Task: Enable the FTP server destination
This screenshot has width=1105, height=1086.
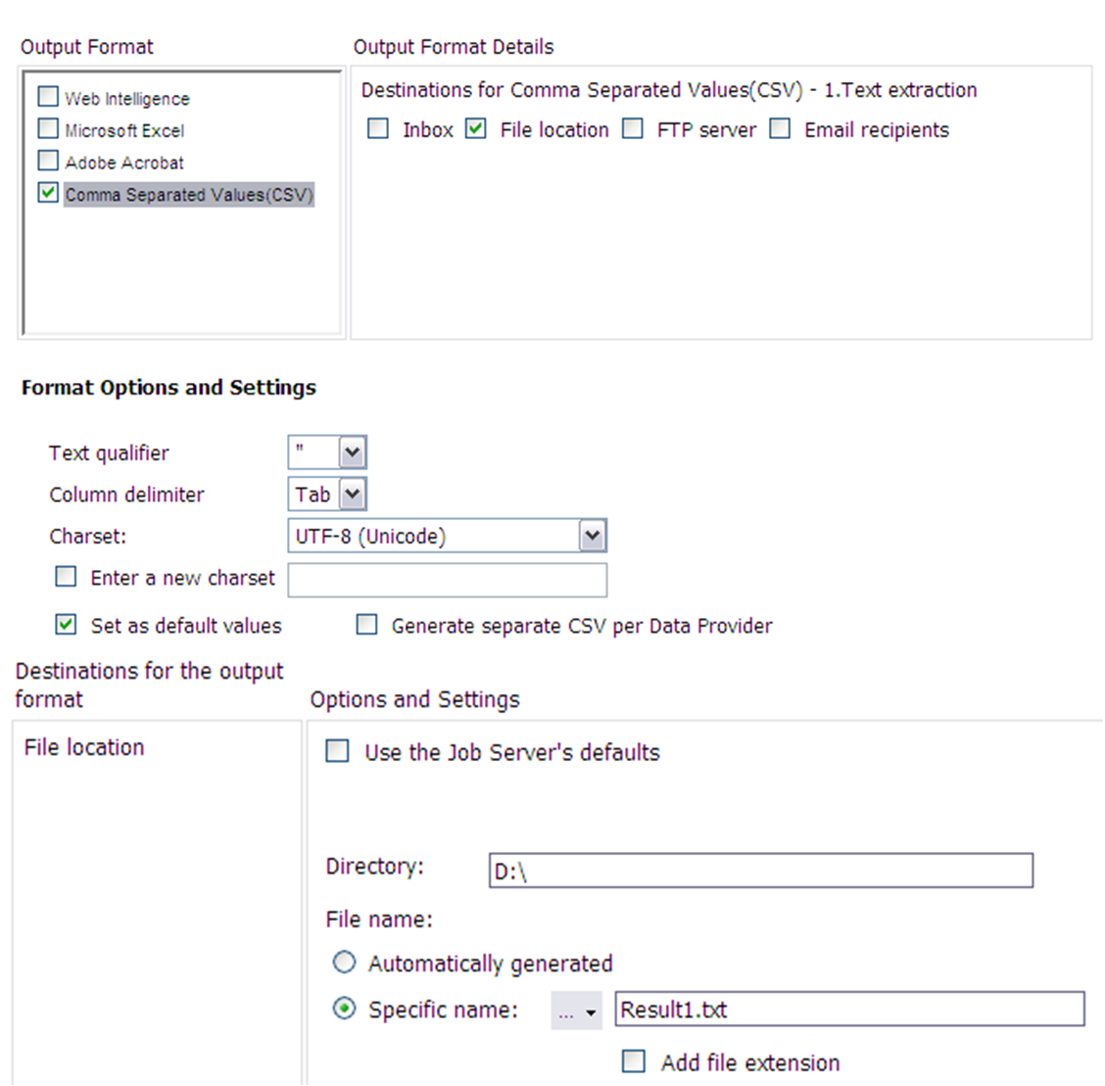Action: coord(632,128)
